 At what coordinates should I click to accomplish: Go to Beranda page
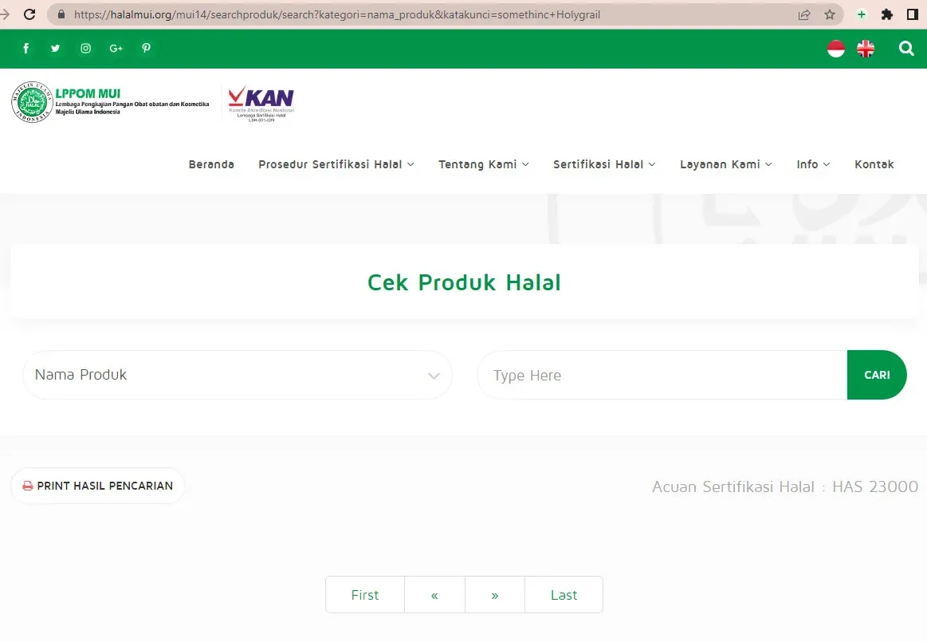pos(211,164)
